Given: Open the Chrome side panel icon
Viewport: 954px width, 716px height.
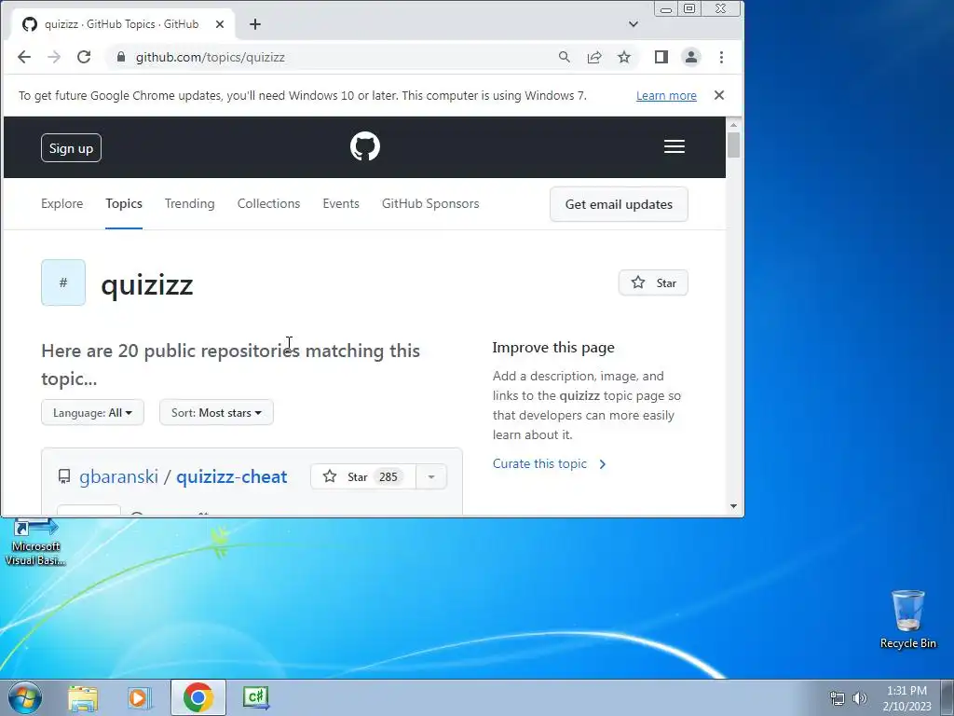Looking at the screenshot, I should 661,57.
